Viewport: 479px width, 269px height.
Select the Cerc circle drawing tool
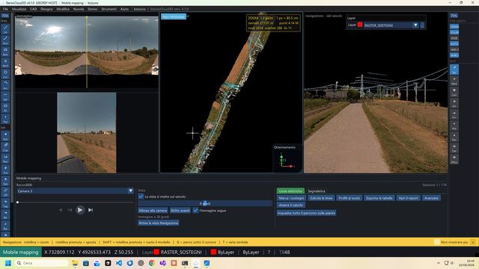click(5, 74)
